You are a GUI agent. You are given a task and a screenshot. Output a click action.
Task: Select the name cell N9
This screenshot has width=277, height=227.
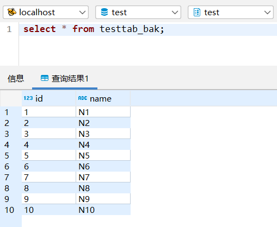(103, 199)
